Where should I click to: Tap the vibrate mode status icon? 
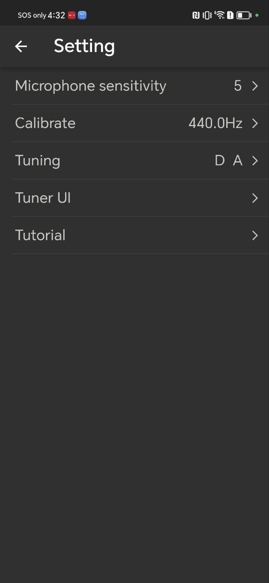point(207,15)
